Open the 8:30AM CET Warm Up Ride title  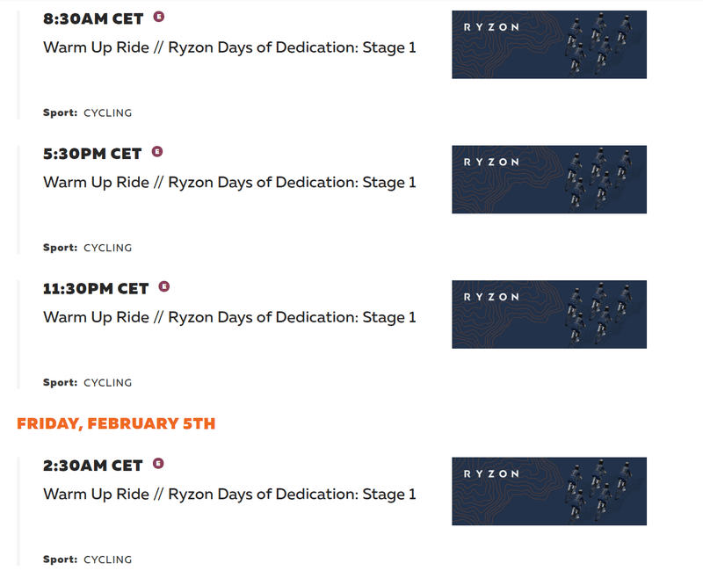tap(229, 47)
